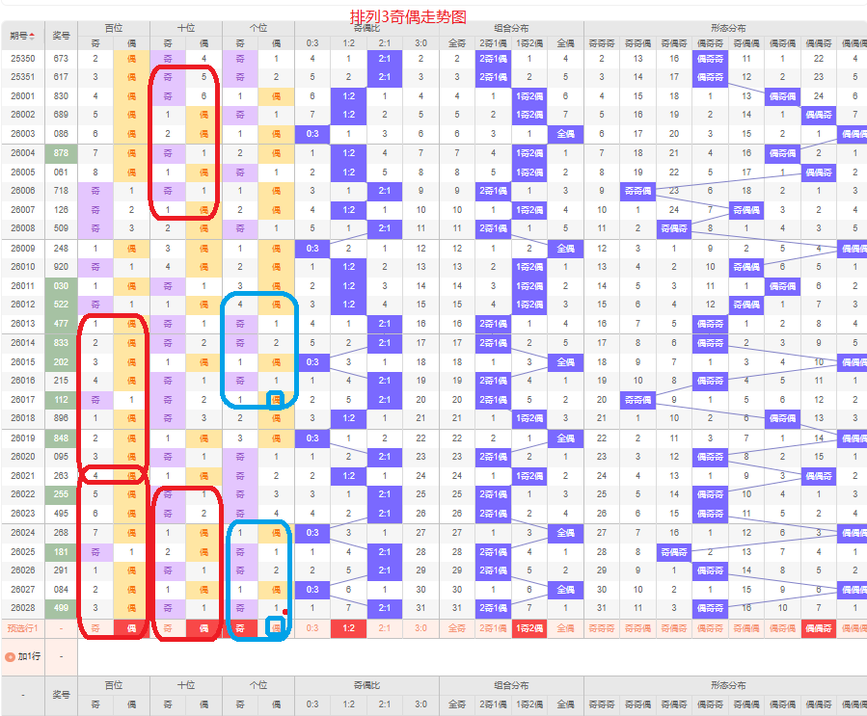Click the 全偶 cell in row 26003
Screen dimensions: 867x716
tap(566, 134)
